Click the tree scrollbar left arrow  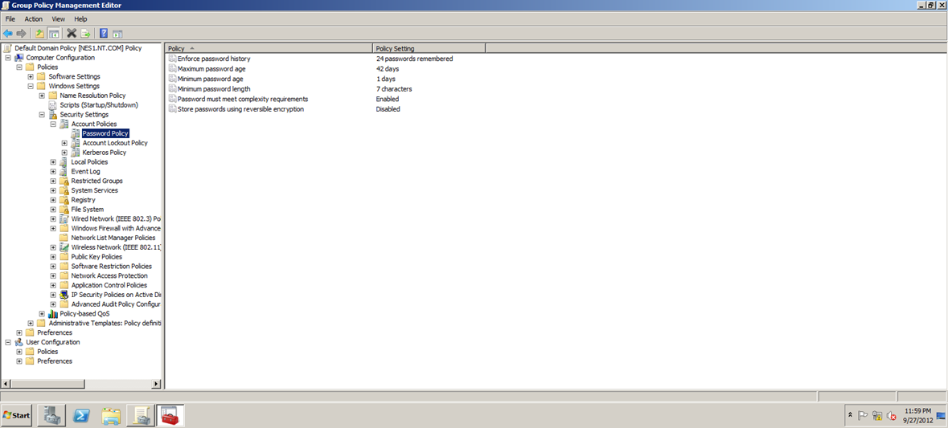tap(6, 384)
